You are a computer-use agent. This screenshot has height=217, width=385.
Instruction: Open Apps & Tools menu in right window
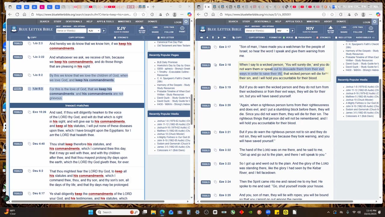point(294,21)
